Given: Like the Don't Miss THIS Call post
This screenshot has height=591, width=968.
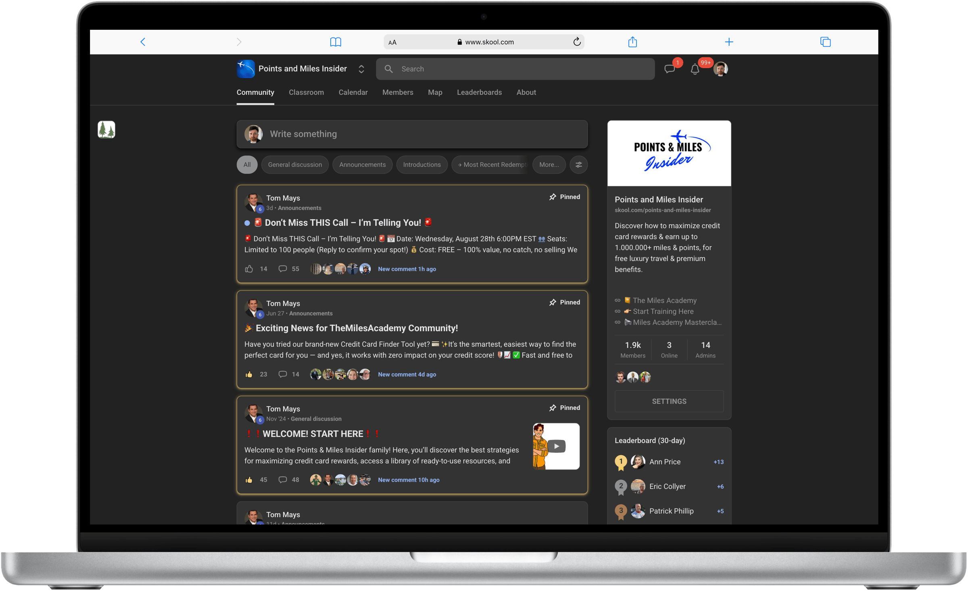Looking at the screenshot, I should click(x=249, y=269).
